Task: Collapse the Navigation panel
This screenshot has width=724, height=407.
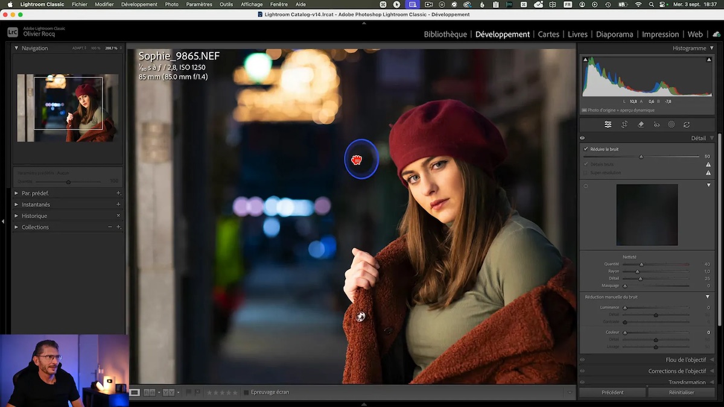Action: pos(16,48)
